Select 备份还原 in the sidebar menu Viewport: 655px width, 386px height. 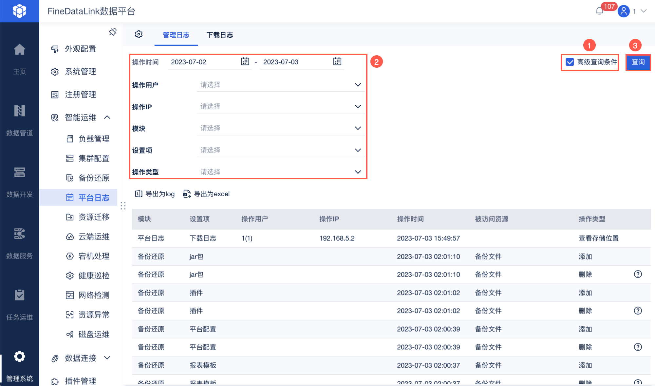(94, 178)
